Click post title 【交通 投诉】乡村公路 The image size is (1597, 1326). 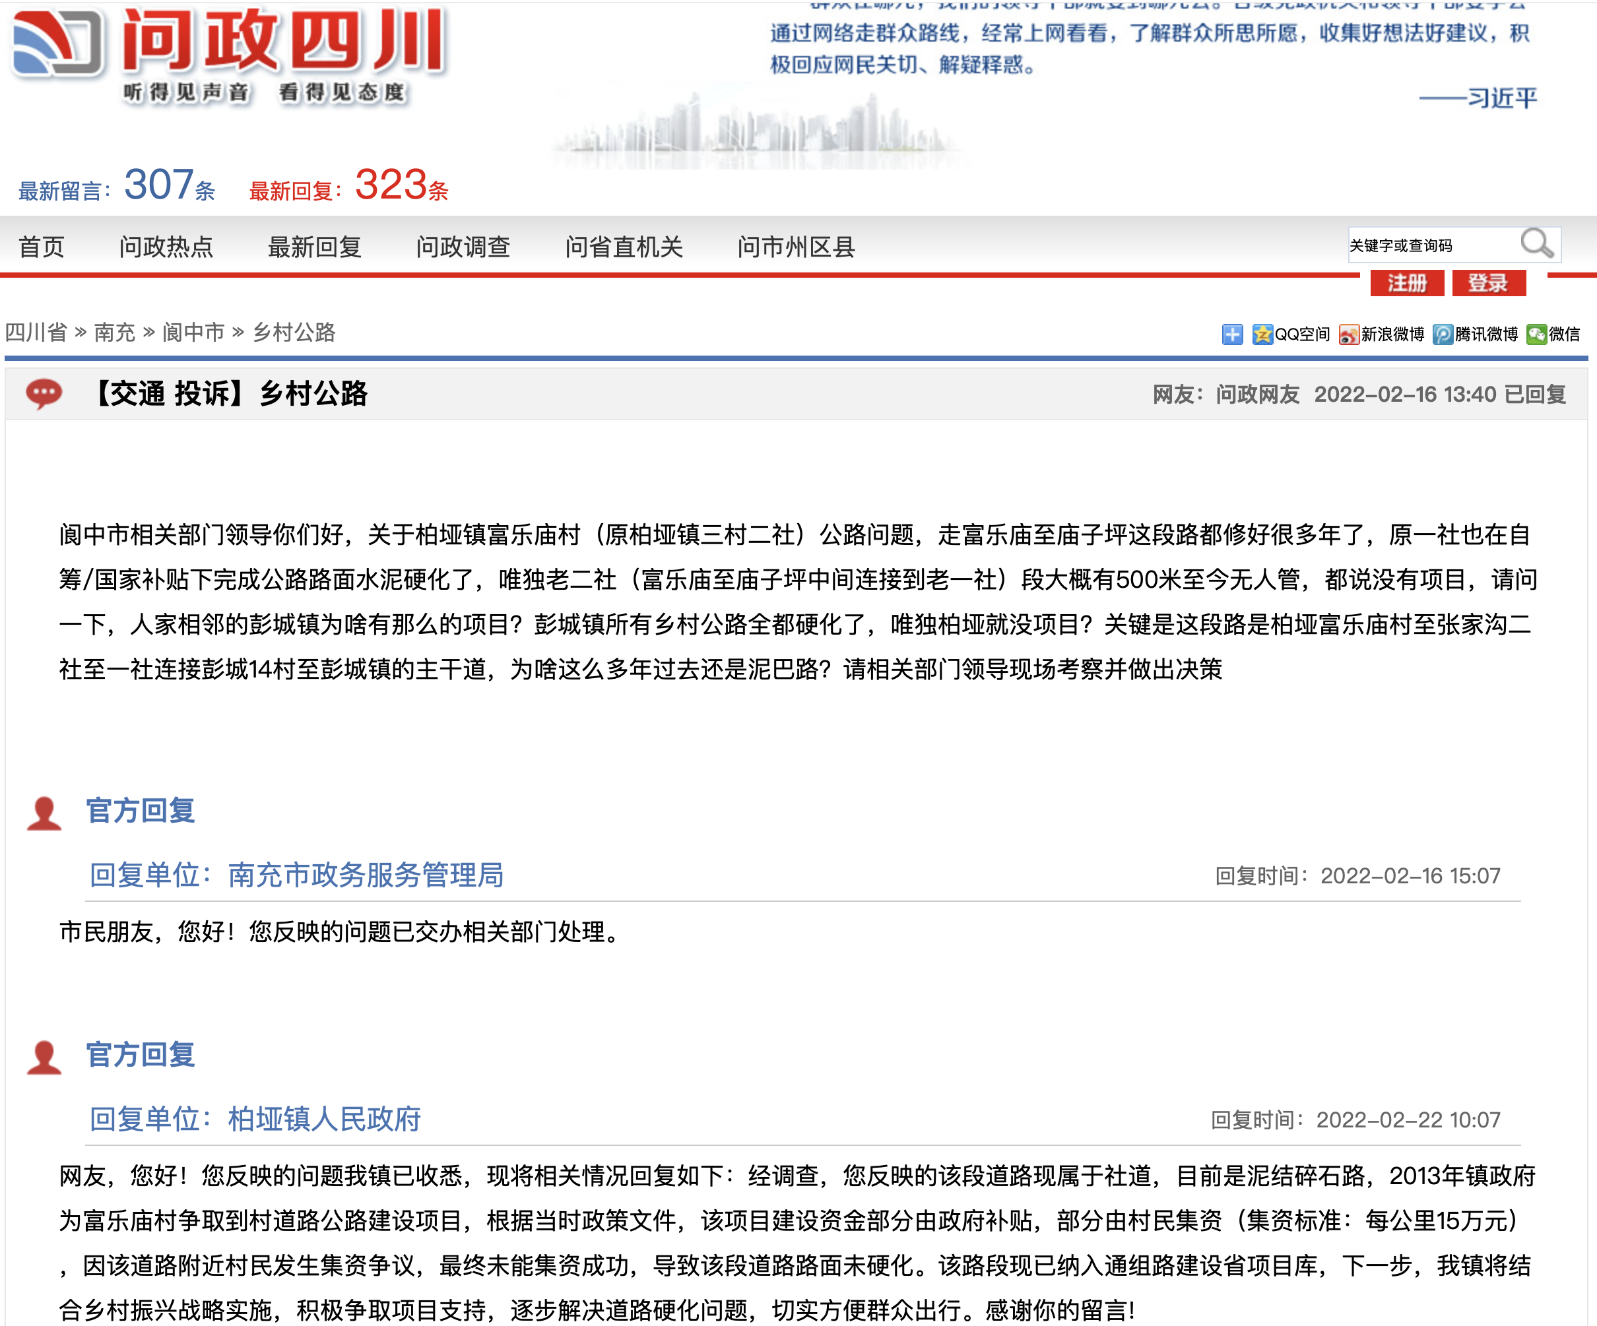pyautogui.click(x=228, y=394)
